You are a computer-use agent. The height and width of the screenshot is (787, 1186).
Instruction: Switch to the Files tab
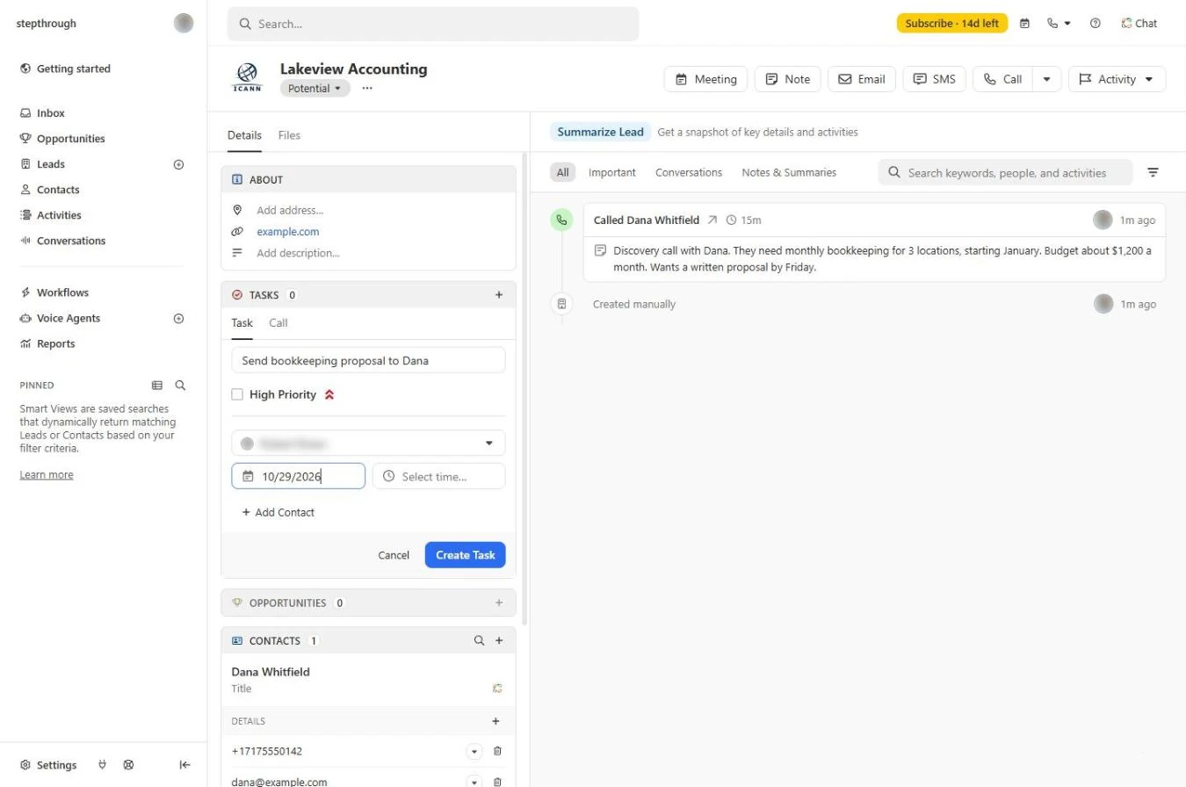coord(289,135)
